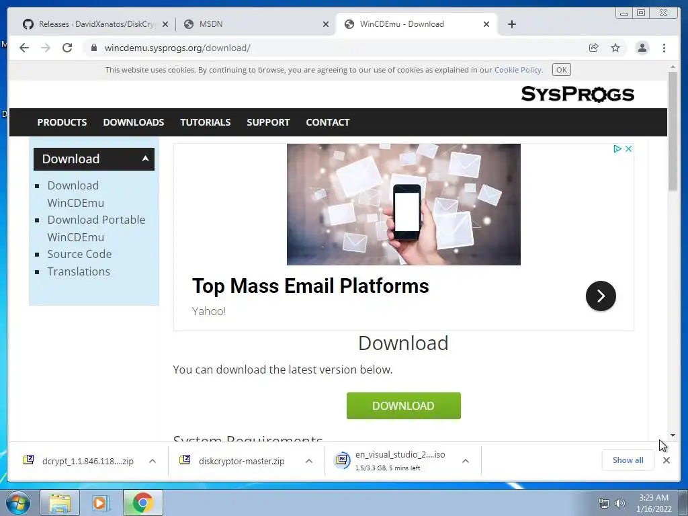This screenshot has width=688, height=516.
Task: Expand options for dcrypt zip download
Action: pyautogui.click(x=153, y=461)
